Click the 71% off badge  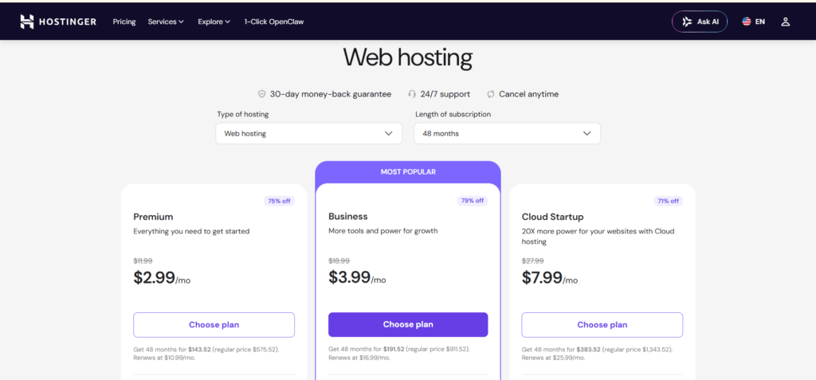click(668, 201)
